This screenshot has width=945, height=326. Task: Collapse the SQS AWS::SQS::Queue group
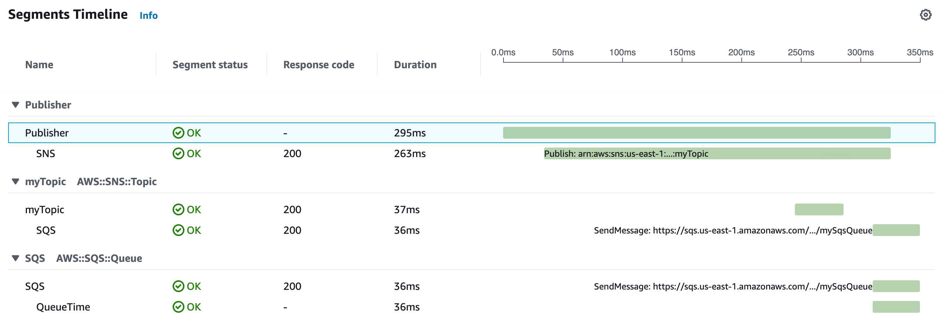(15, 258)
